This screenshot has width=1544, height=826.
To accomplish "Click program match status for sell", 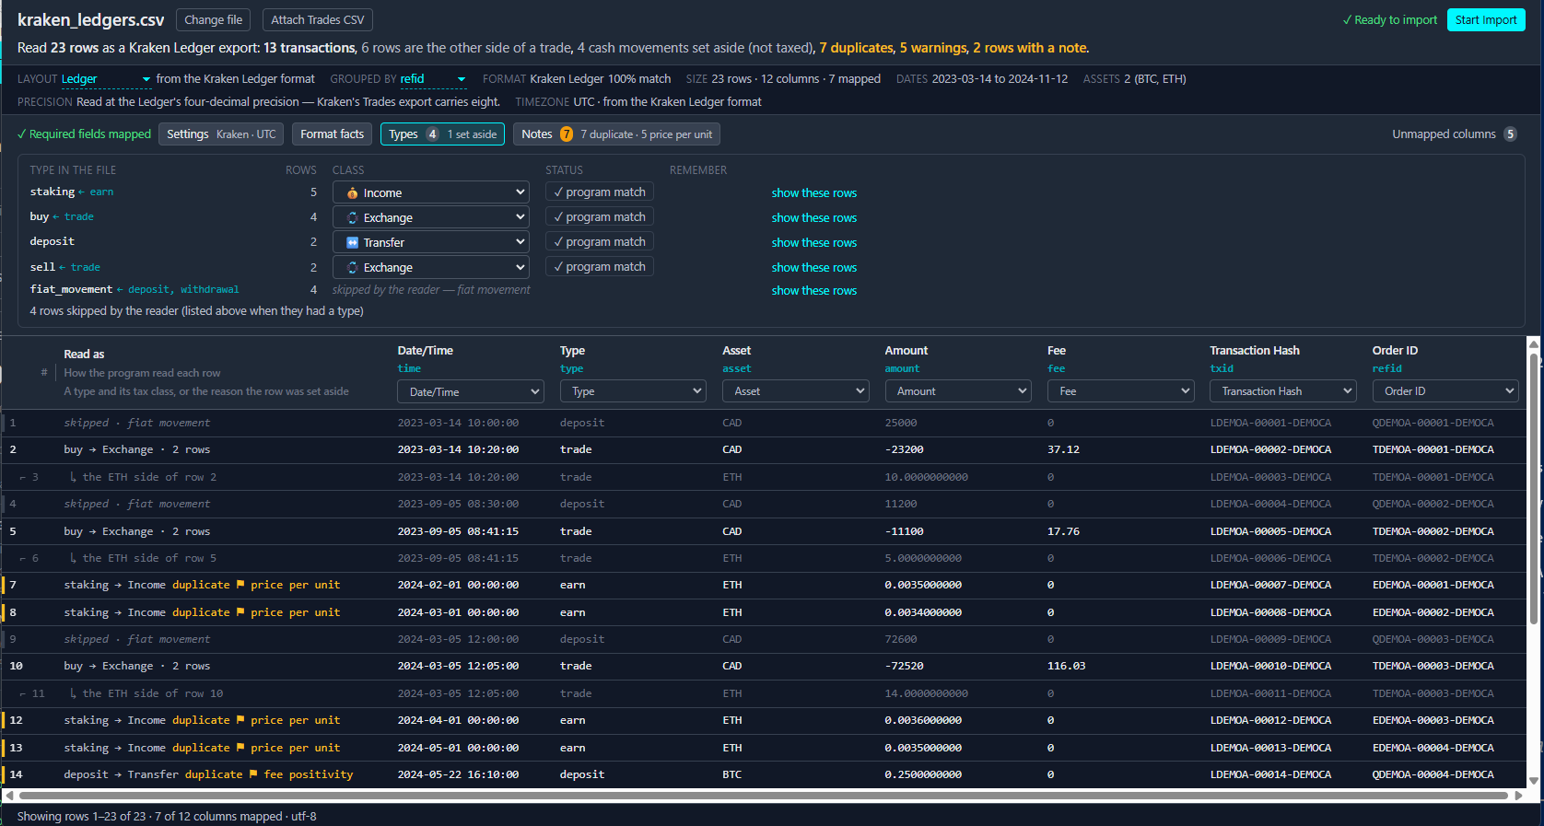I will [600, 266].
